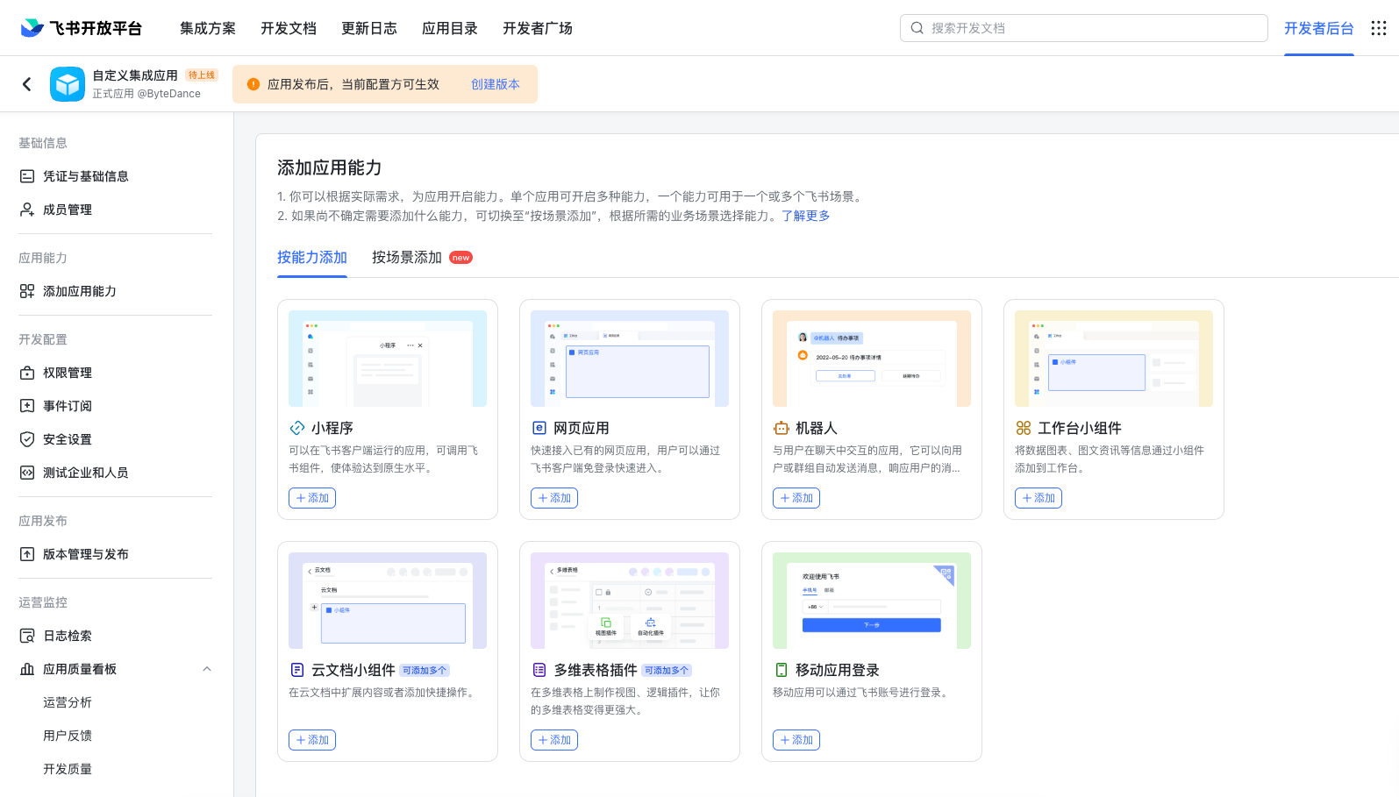Click the 版本管理与发布 upload icon
The image size is (1399, 797).
pyautogui.click(x=27, y=554)
